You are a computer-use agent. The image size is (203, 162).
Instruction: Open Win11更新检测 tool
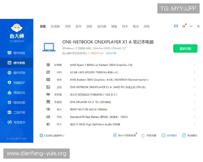coord(125,135)
